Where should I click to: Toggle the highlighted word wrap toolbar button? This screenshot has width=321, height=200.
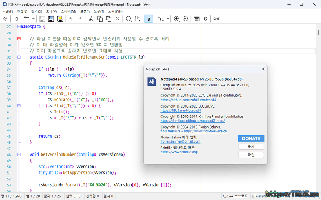coord(149,19)
